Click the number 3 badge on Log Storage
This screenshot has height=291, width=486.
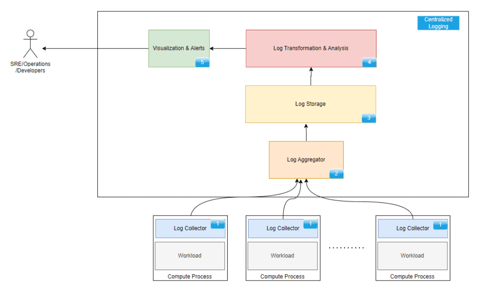coord(369,118)
